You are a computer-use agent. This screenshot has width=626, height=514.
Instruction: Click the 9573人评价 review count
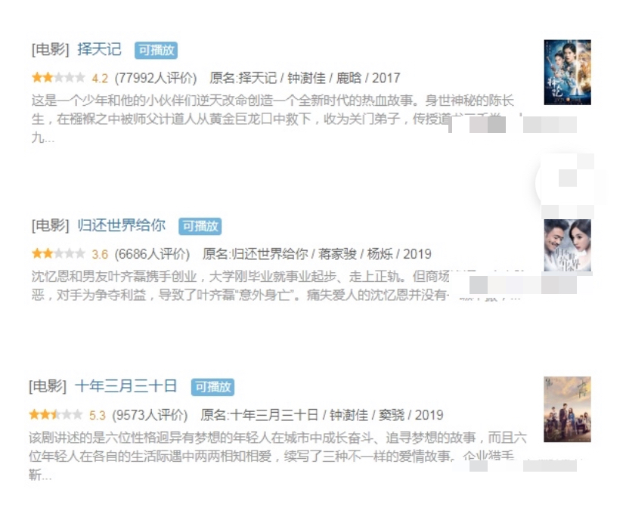[150, 415]
